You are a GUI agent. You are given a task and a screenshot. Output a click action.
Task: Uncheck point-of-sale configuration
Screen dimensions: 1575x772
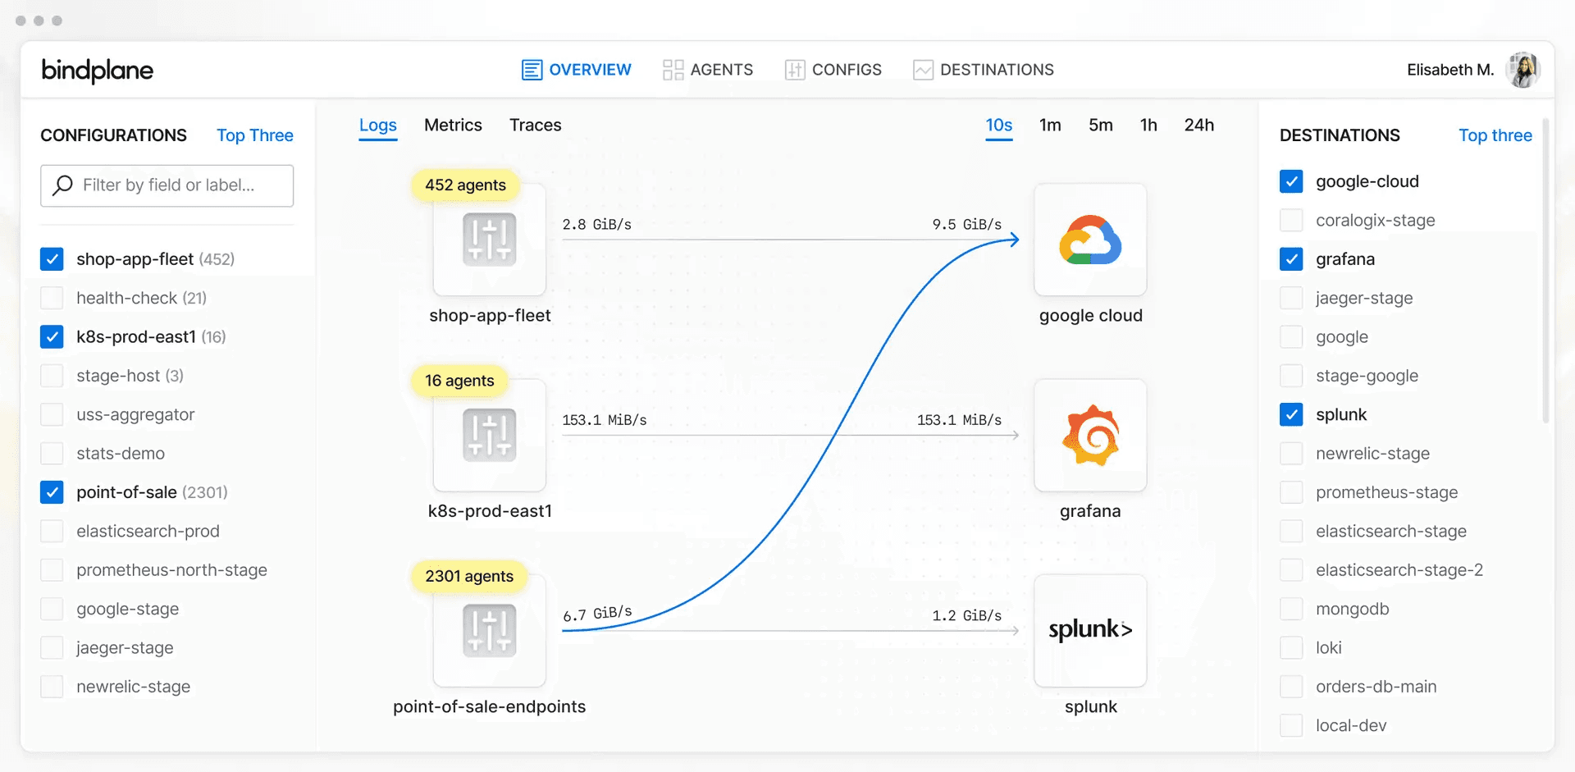[52, 492]
